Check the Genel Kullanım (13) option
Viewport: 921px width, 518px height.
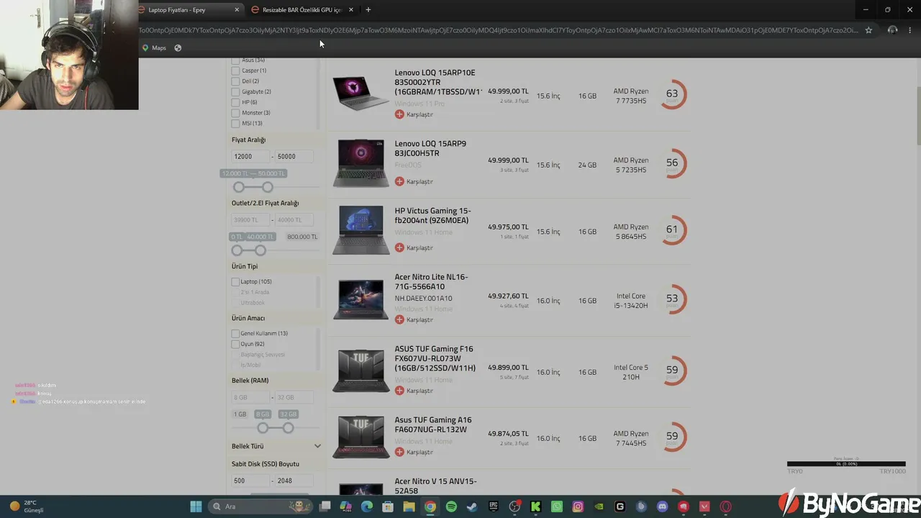click(x=235, y=334)
